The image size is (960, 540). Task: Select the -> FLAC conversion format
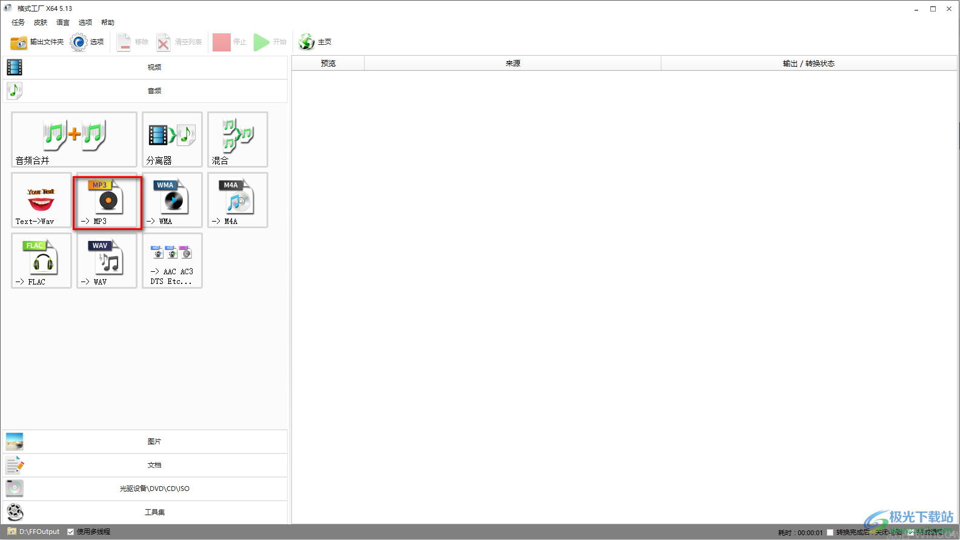[x=41, y=261]
